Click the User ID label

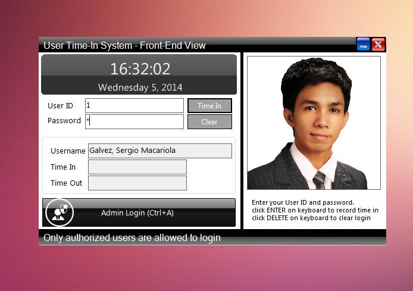pos(60,105)
